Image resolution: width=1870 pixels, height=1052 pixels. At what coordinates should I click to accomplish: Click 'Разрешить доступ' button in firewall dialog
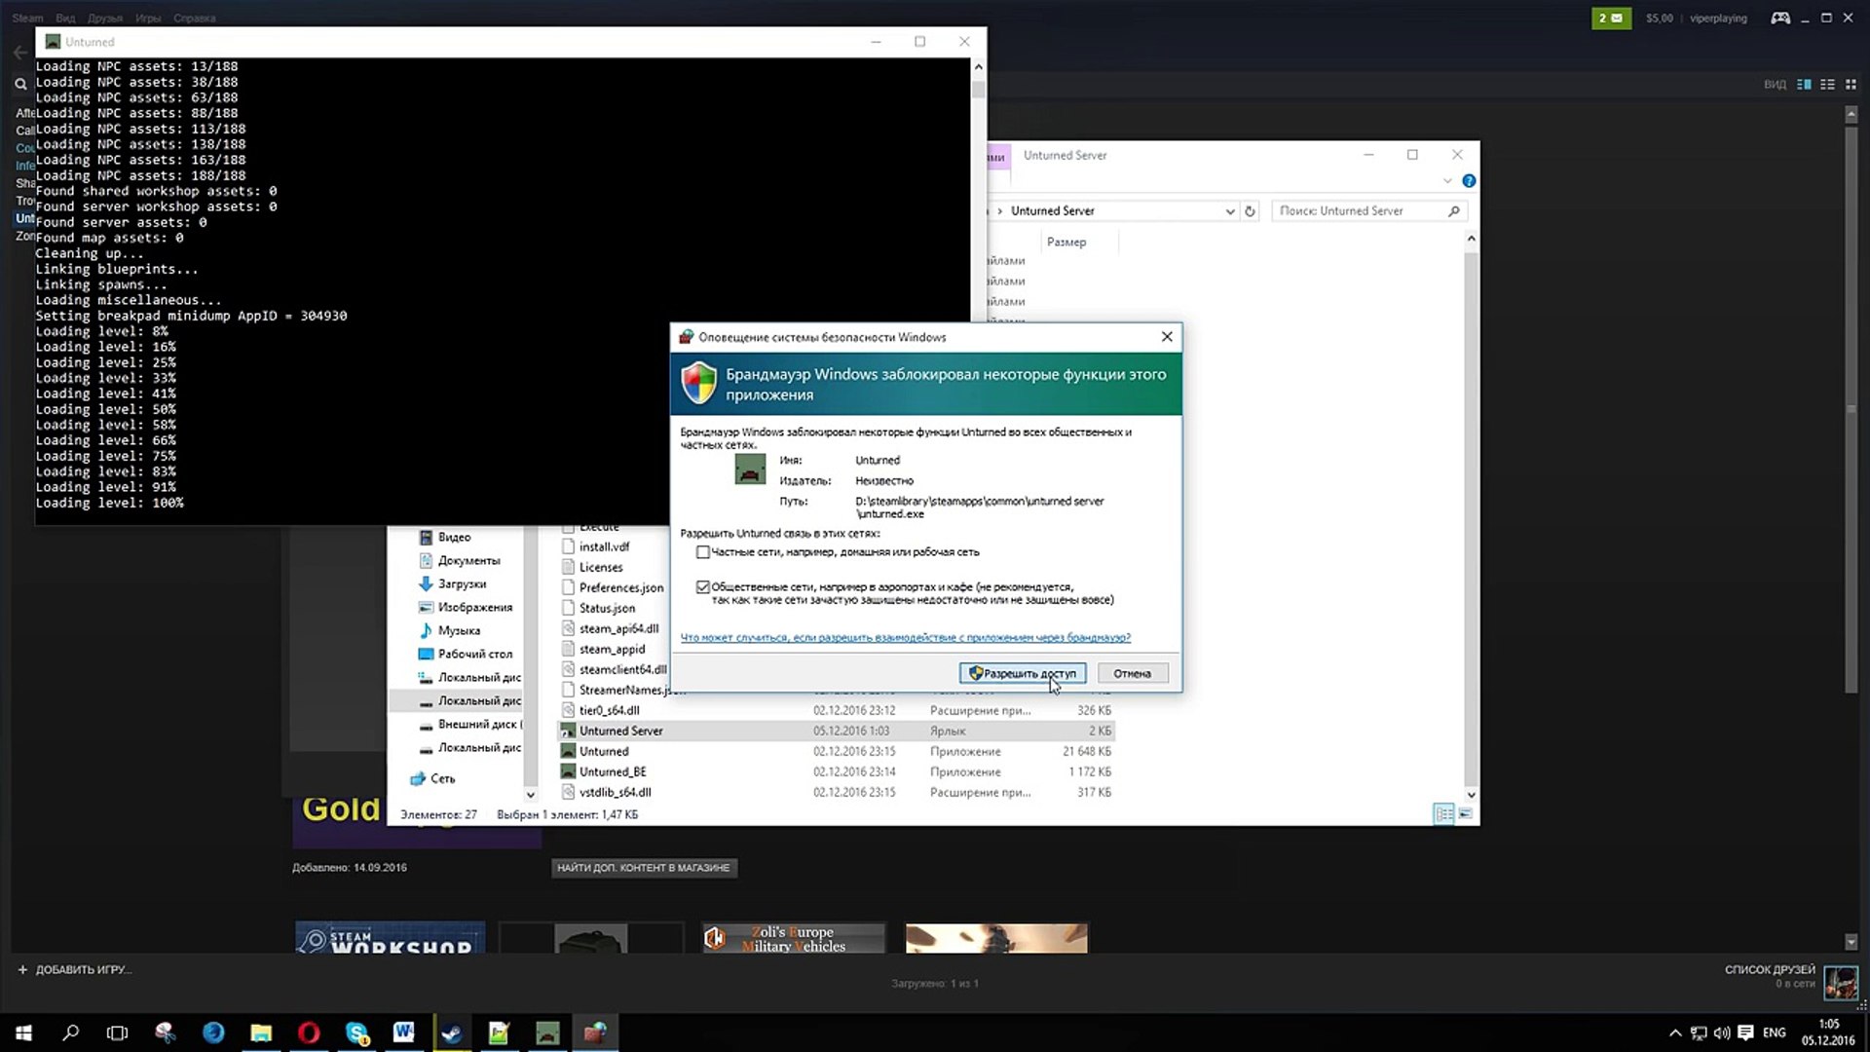[x=1023, y=673]
